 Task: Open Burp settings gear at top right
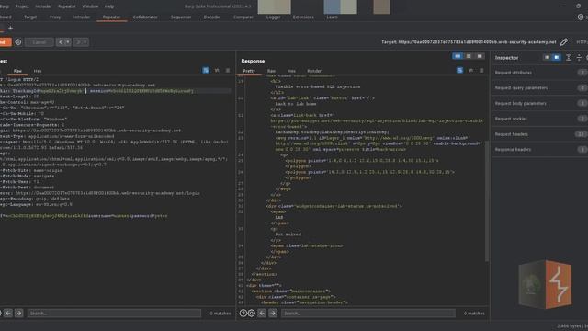pyautogui.click(x=580, y=17)
